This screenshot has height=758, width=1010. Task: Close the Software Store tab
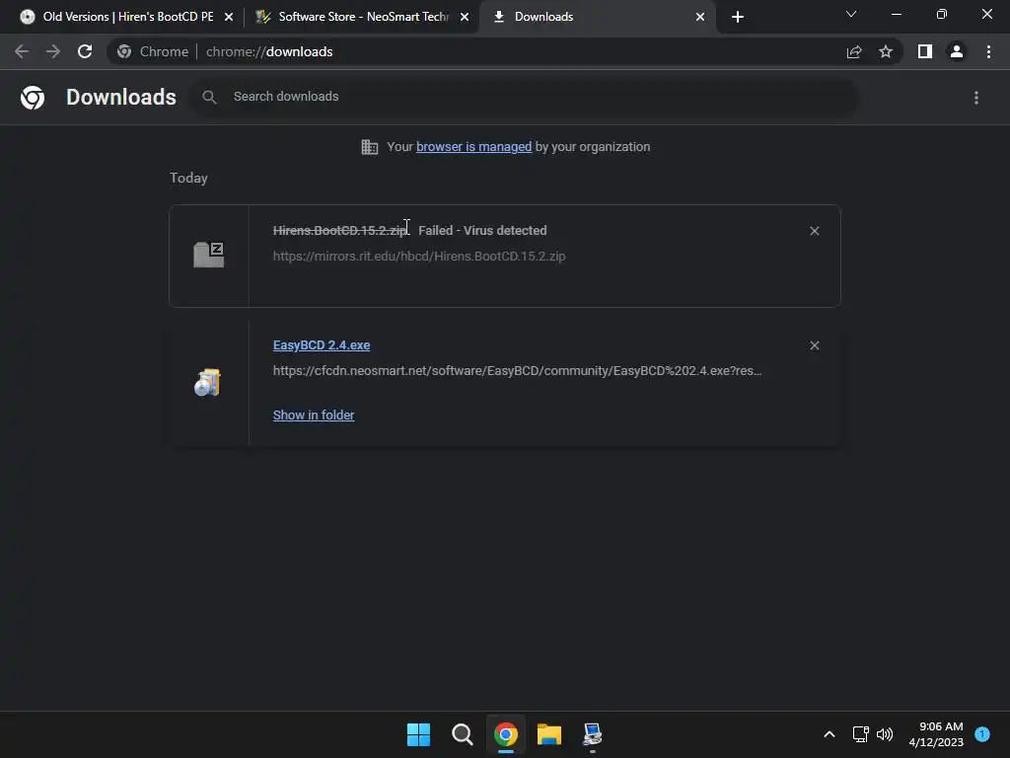pos(465,17)
